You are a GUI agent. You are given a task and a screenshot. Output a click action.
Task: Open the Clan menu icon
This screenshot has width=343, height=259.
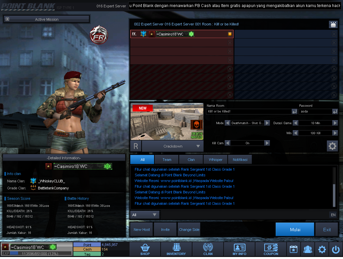click(208, 249)
